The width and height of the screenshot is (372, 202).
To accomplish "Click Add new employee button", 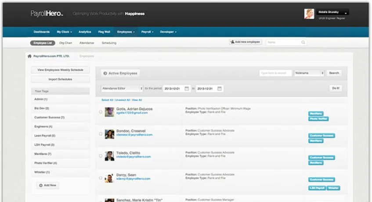I will coord(246,42).
